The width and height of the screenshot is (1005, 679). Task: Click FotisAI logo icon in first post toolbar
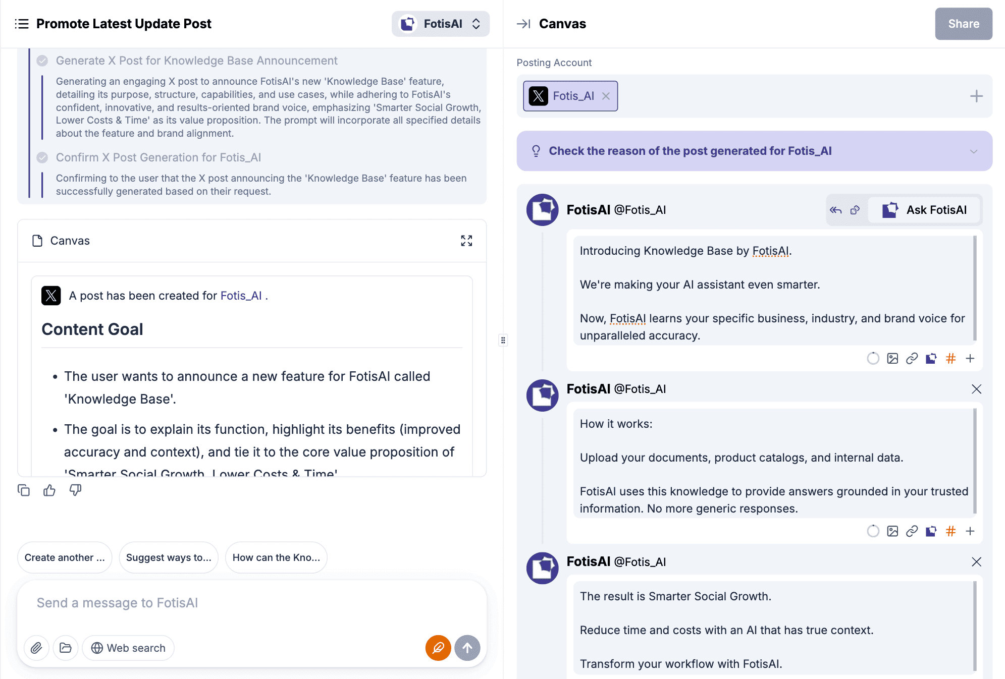(x=931, y=358)
